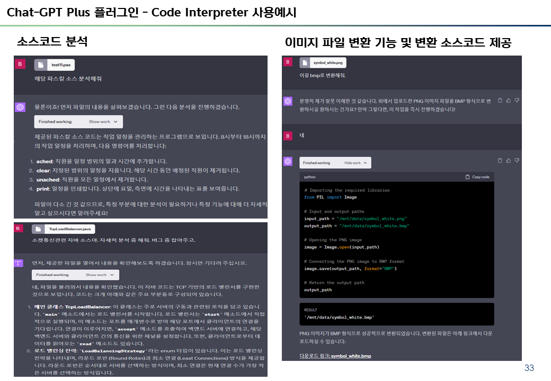The width and height of the screenshot is (551, 381).
Task: Click the B user avatar beside TcpLoadBalancer.java message
Action: pyautogui.click(x=18, y=229)
